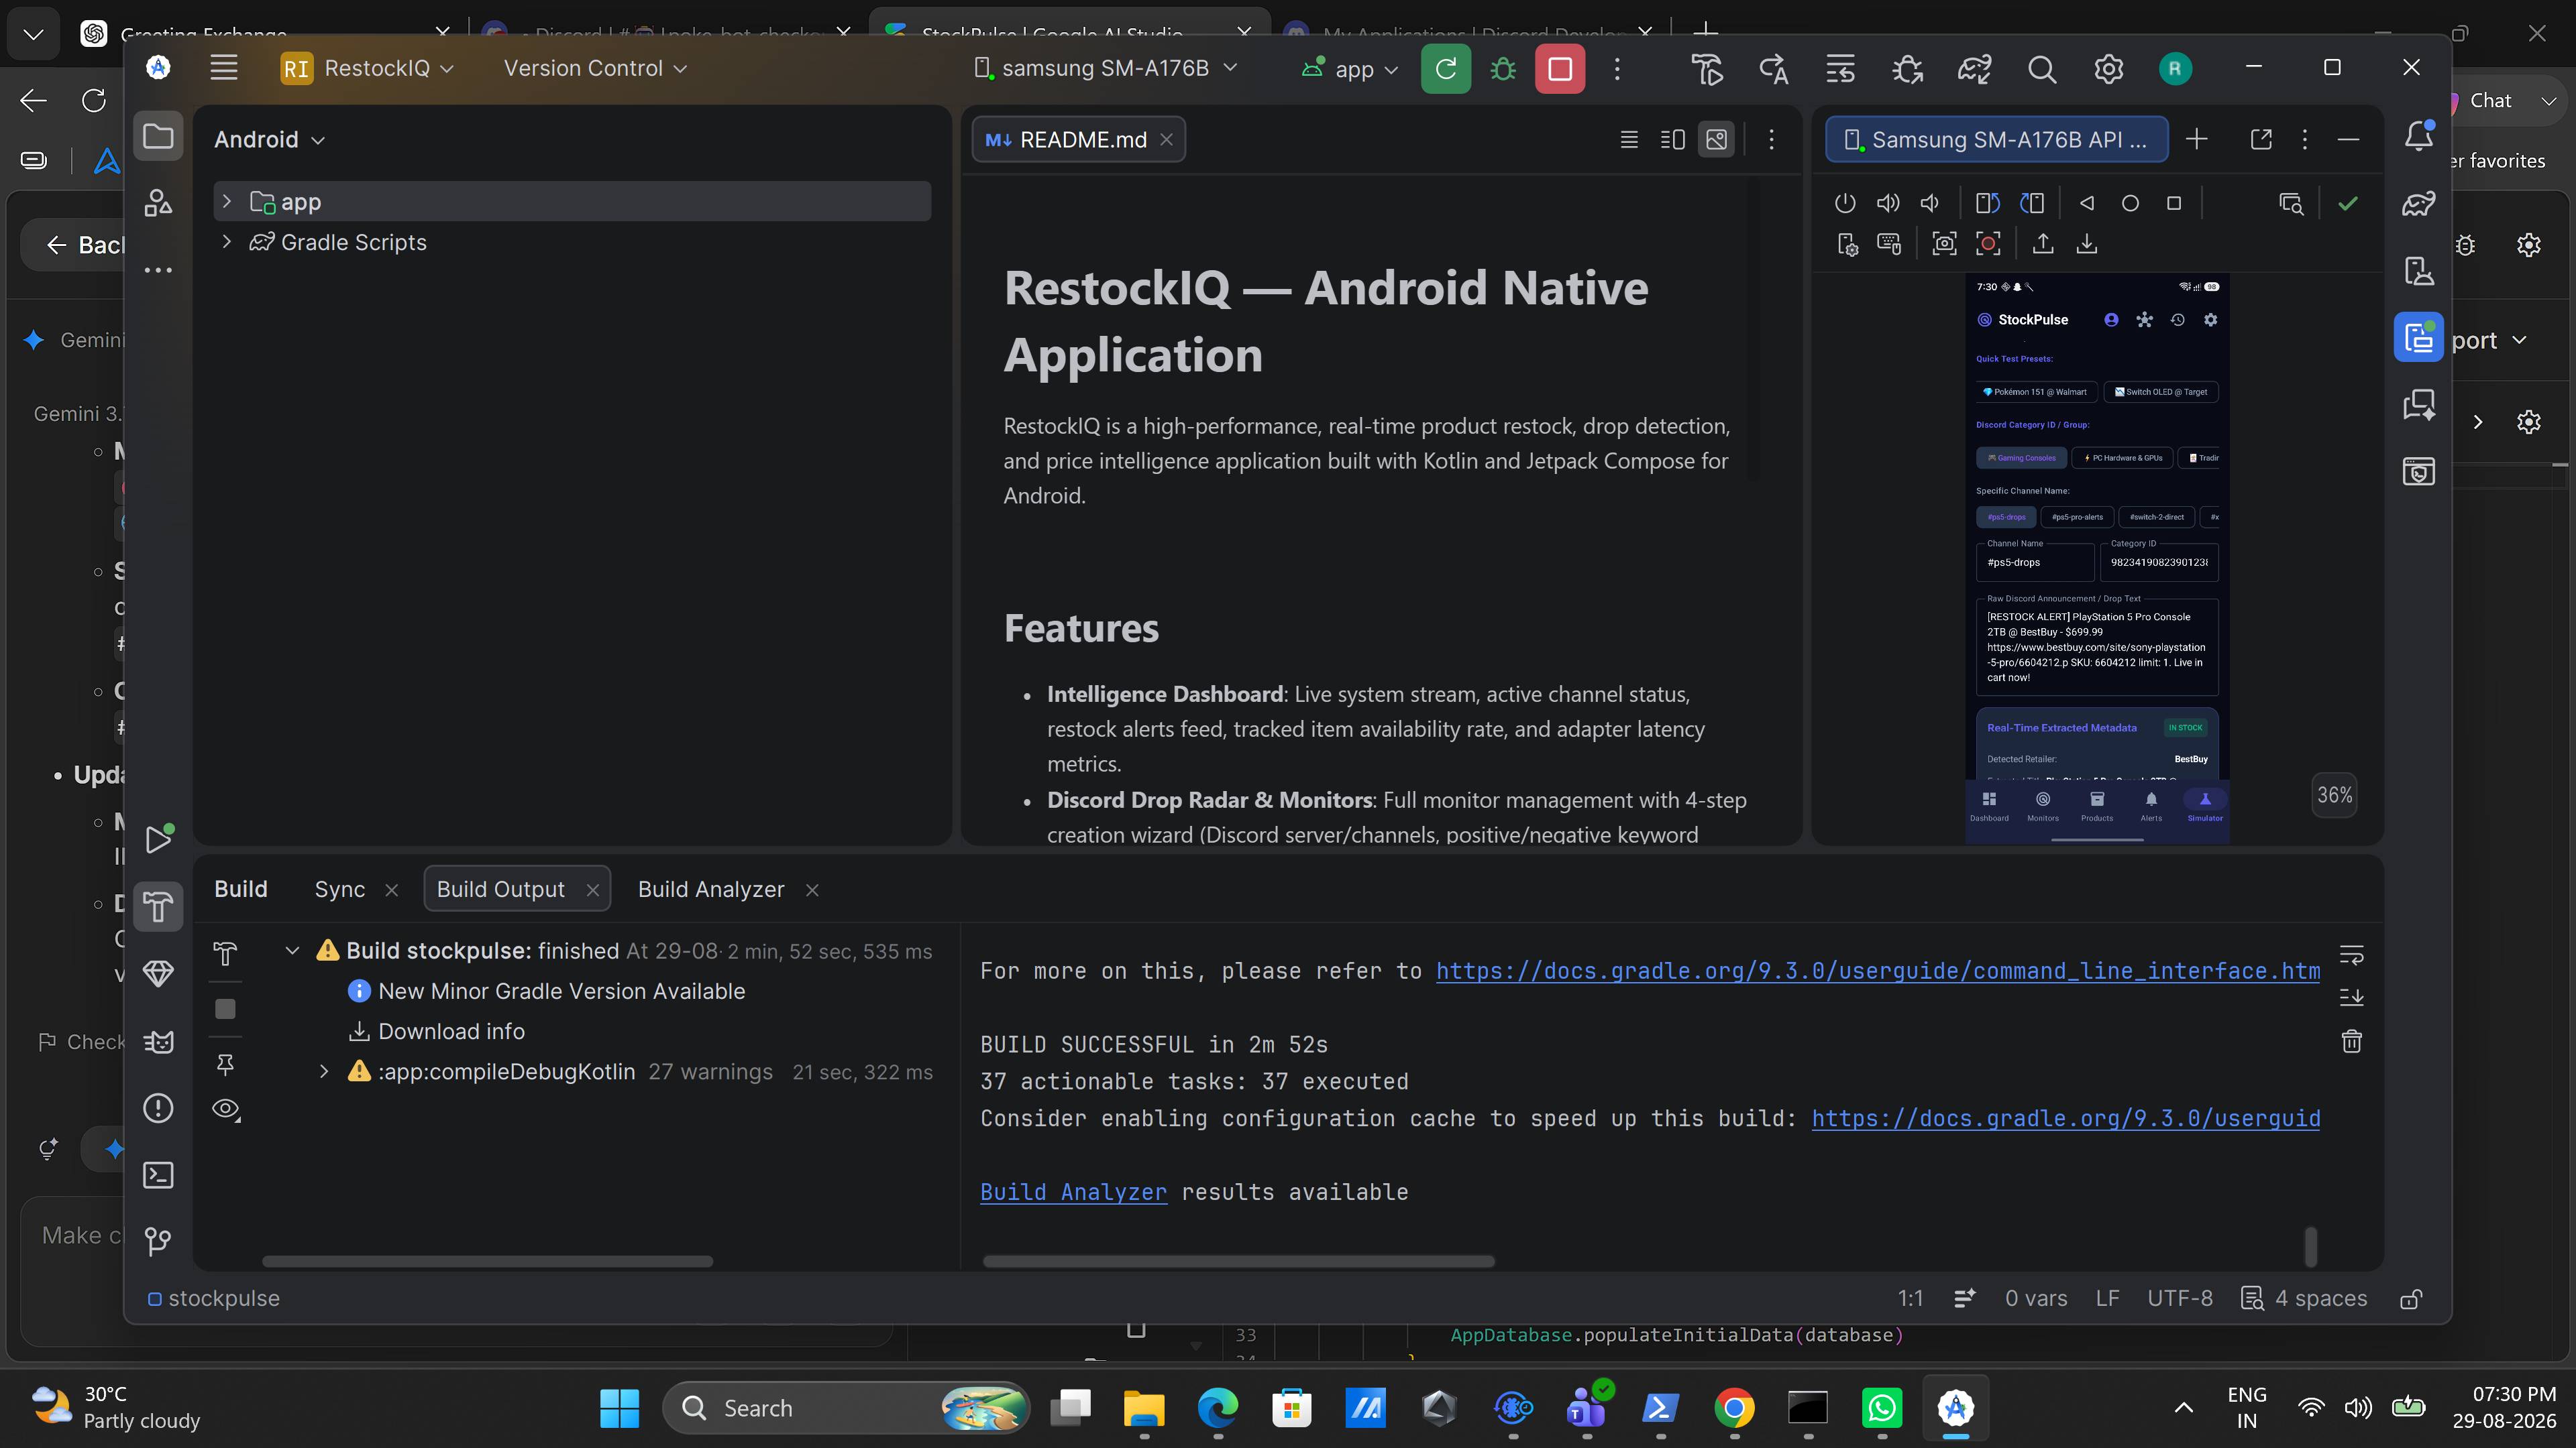Open WhatsApp from the Windows taskbar

1882,1408
